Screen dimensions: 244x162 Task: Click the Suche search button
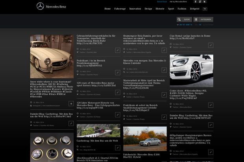184,19
